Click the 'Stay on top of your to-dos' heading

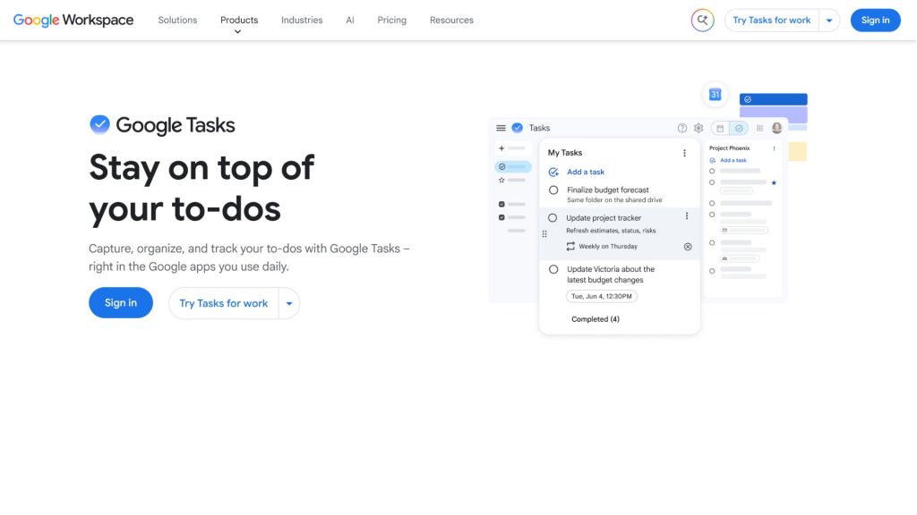(x=201, y=188)
